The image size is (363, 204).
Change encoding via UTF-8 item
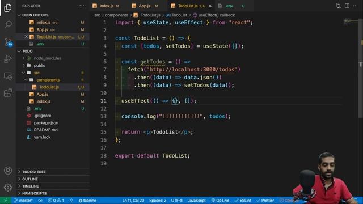point(176,201)
